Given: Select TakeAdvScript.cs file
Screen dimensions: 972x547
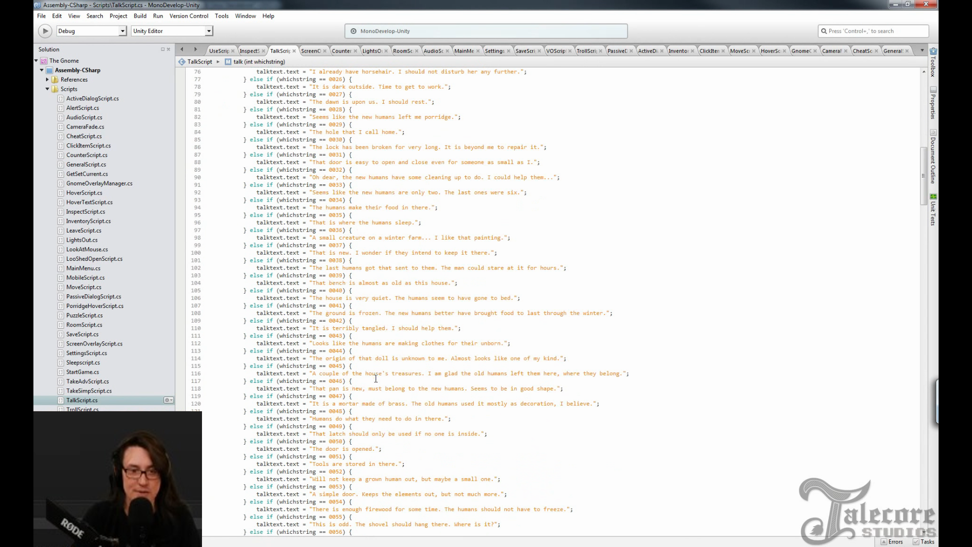Looking at the screenshot, I should click(x=87, y=381).
